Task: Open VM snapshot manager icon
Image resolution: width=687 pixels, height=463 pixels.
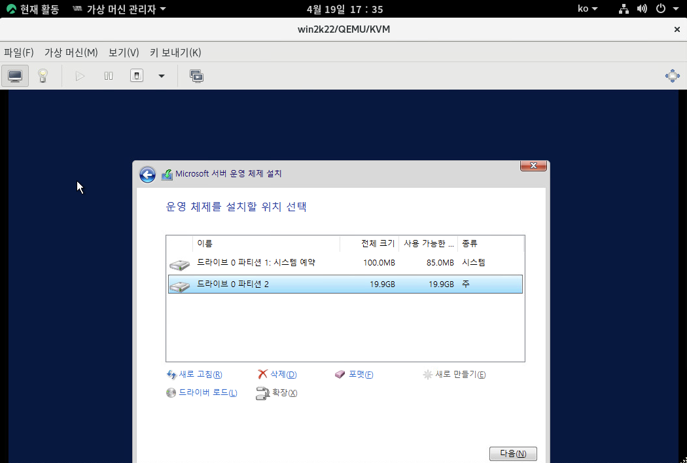Action: pos(196,77)
